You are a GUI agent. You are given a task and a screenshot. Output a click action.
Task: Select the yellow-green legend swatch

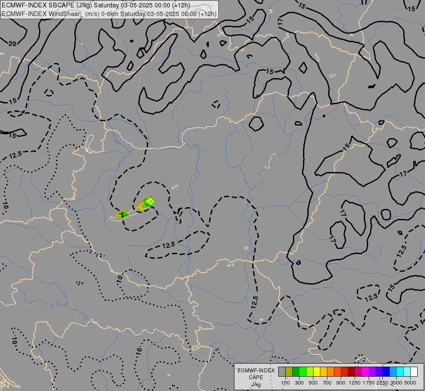point(310,371)
